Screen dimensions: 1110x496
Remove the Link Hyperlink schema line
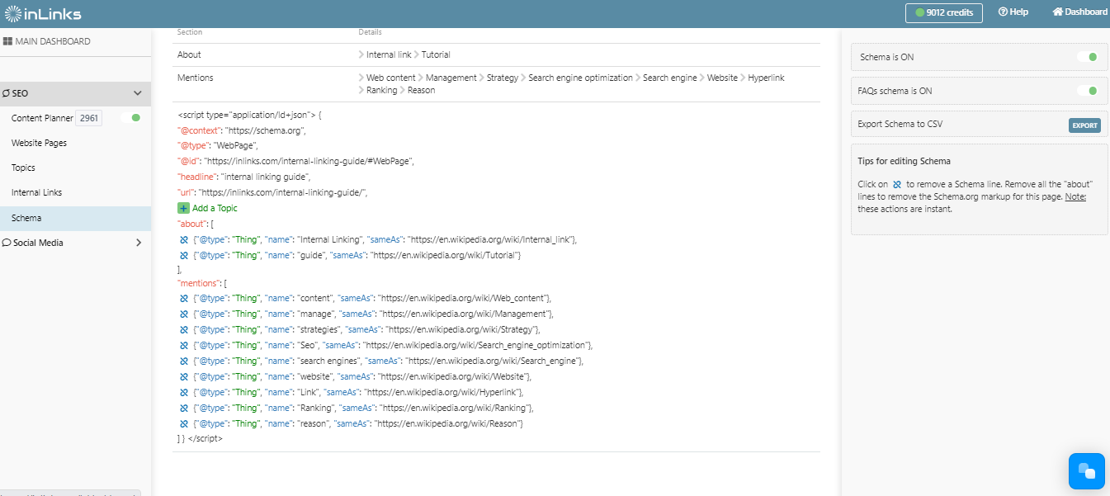(184, 392)
